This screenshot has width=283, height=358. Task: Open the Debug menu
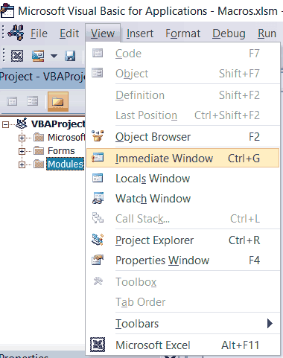coord(229,33)
